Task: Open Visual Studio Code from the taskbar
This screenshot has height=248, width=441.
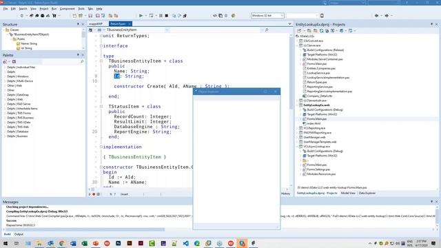Action: click(x=185, y=243)
